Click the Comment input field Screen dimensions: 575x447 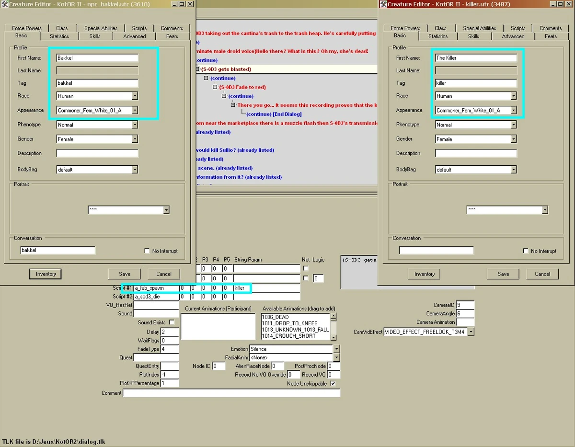click(x=231, y=393)
